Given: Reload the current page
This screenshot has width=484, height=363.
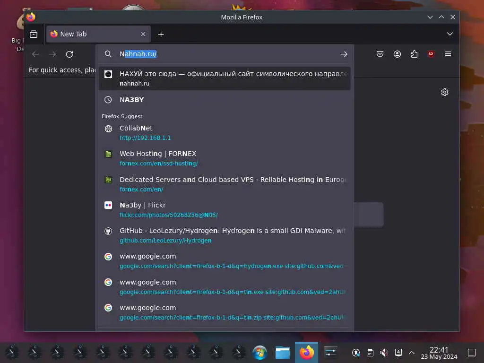Looking at the screenshot, I should coord(70,54).
